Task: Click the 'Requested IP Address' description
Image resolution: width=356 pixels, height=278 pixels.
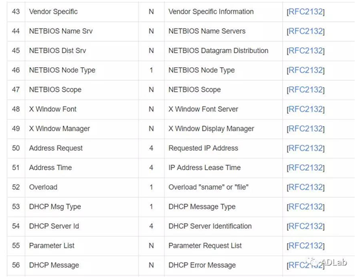Action: tap(203, 148)
